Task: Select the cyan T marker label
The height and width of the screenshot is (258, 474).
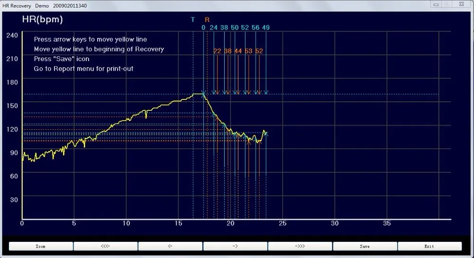Action: [193, 19]
